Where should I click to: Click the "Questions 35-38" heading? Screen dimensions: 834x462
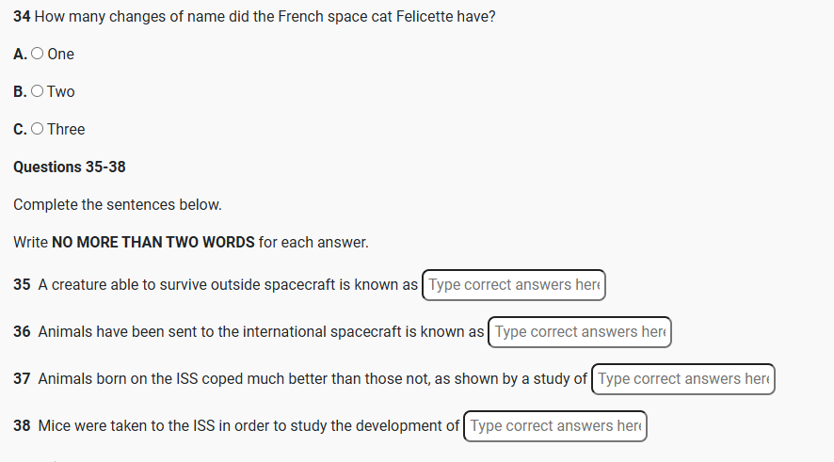[x=70, y=167]
